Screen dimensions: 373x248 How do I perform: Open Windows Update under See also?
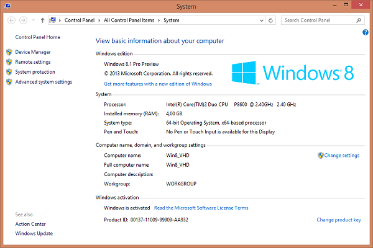(x=34, y=234)
